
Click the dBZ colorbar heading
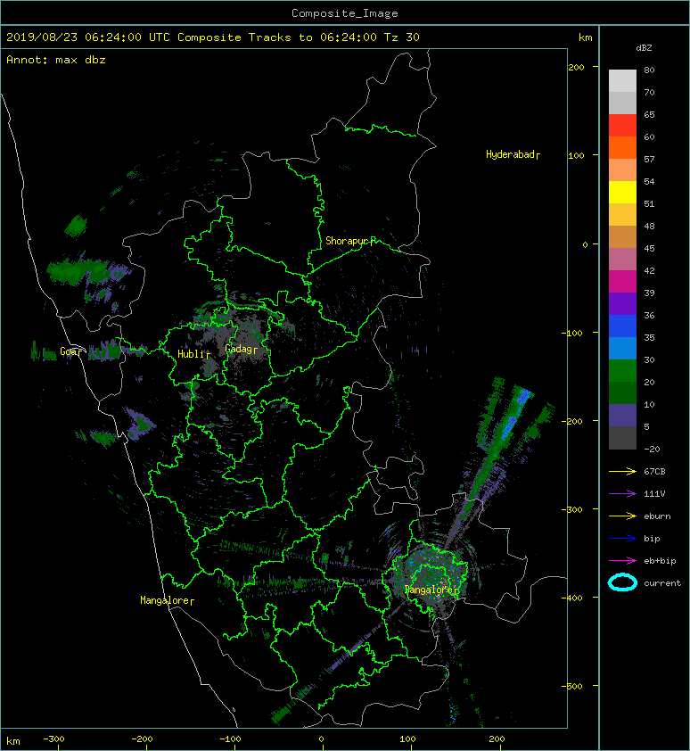[644, 48]
